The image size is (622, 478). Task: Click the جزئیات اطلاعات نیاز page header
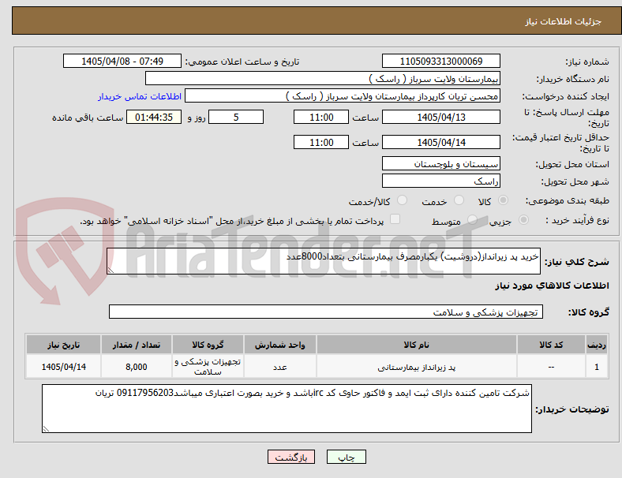click(x=564, y=21)
